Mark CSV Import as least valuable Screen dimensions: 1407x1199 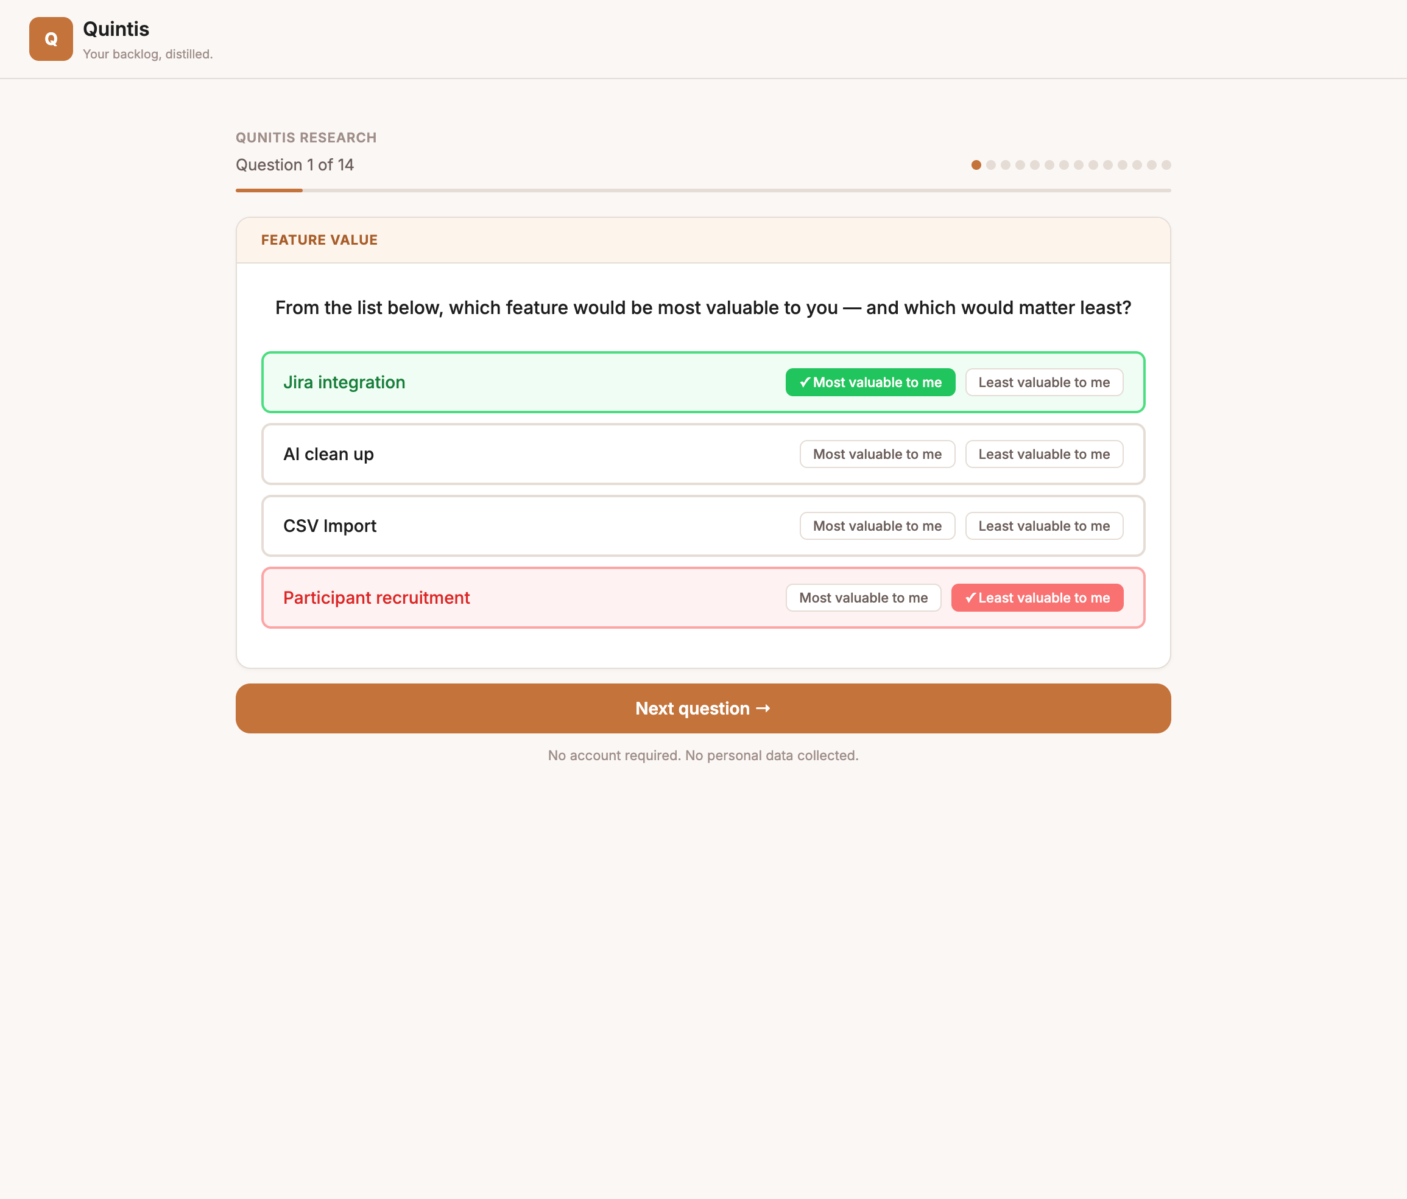point(1044,526)
